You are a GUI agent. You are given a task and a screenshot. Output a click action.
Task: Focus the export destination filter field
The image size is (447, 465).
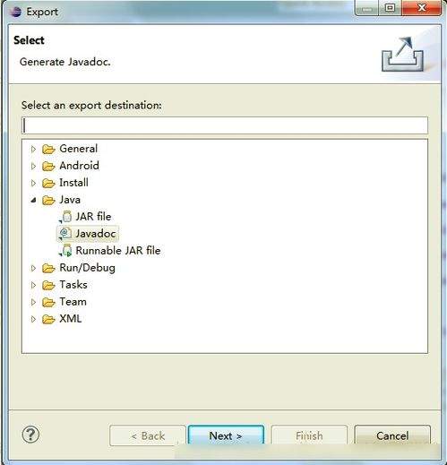pyautogui.click(x=225, y=125)
